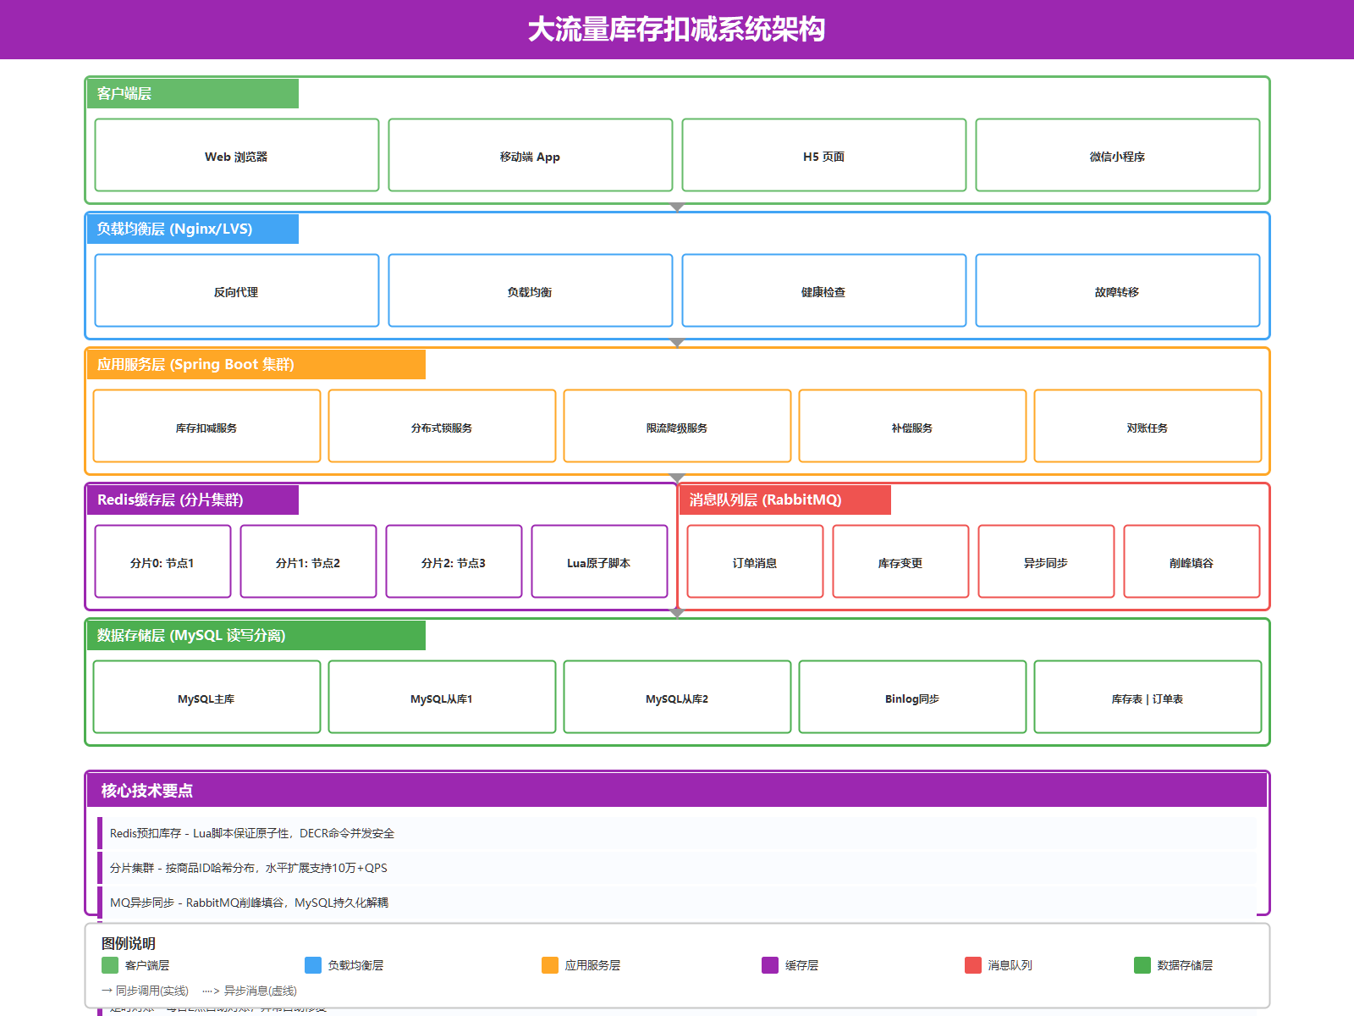The height and width of the screenshot is (1016, 1354).
Task: Select the 分片0: 节点1 Redis box
Action: (x=162, y=562)
